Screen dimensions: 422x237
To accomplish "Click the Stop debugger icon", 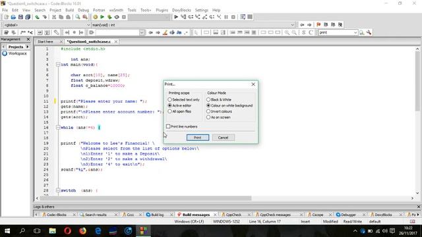I will [233, 17].
